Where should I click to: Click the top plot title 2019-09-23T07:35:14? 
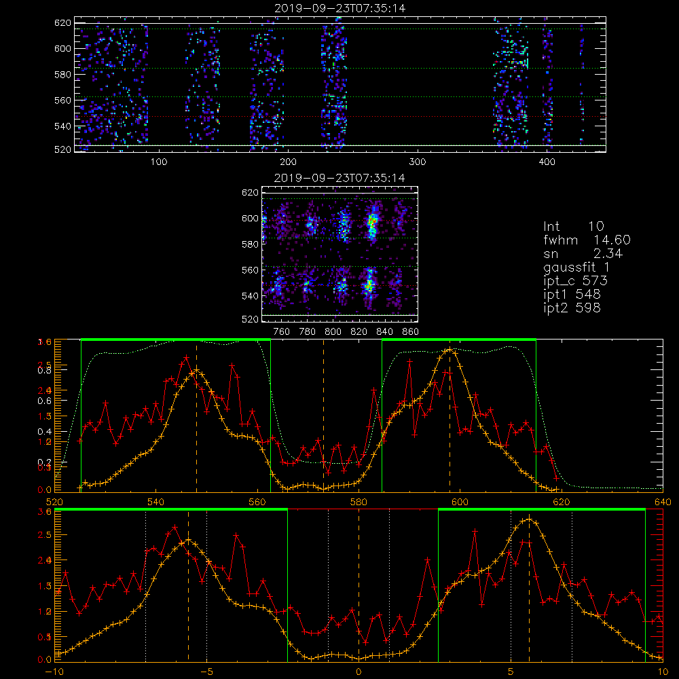[x=339, y=8]
